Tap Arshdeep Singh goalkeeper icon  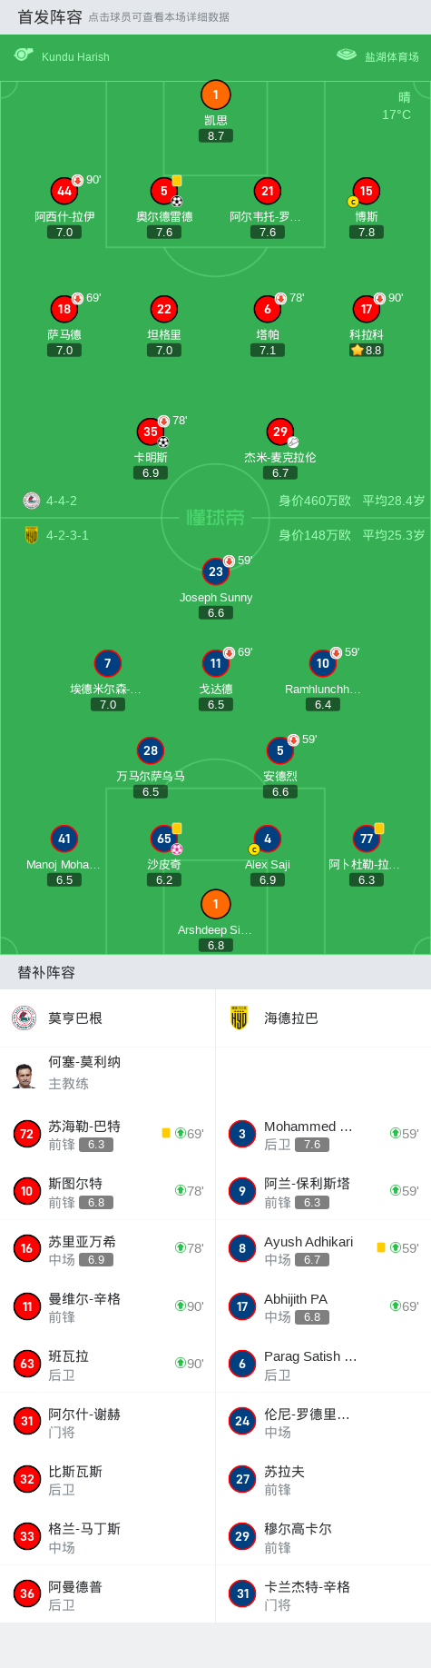(x=215, y=904)
